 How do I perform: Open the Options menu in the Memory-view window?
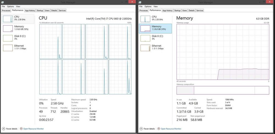[148, 6]
